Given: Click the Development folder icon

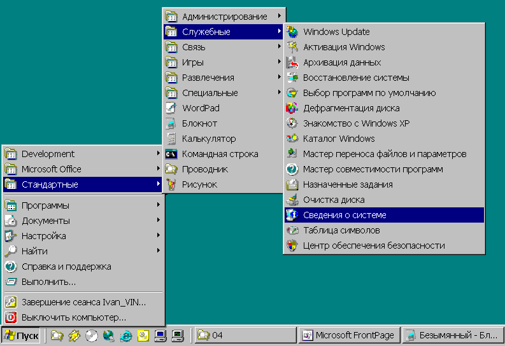Looking at the screenshot, I should (x=11, y=154).
